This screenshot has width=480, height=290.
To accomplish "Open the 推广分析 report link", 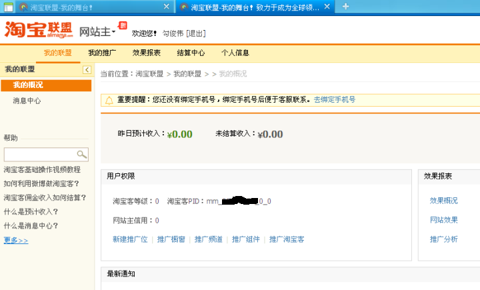I will (x=443, y=239).
